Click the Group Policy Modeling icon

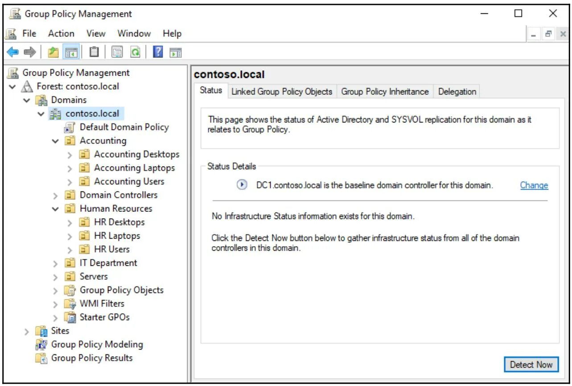pyautogui.click(x=41, y=345)
